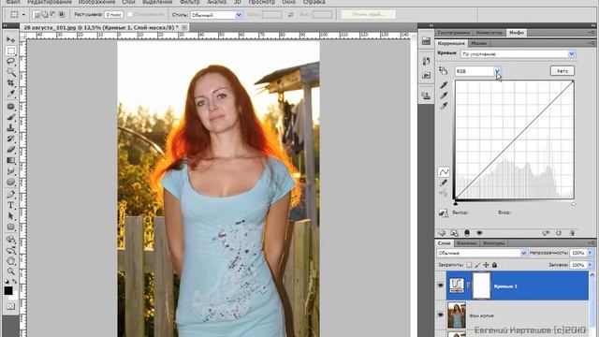Viewport: 599px width, 337px height.
Task: Select the Rectangular Marquee tool in toolbox
Action: pyautogui.click(x=10, y=51)
